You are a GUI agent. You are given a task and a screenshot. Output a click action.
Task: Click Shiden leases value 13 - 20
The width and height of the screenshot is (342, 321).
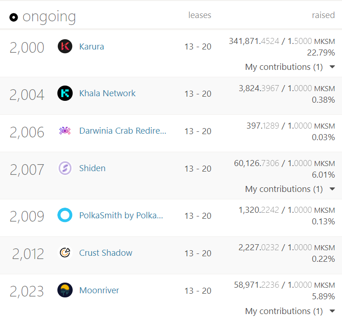tap(198, 169)
